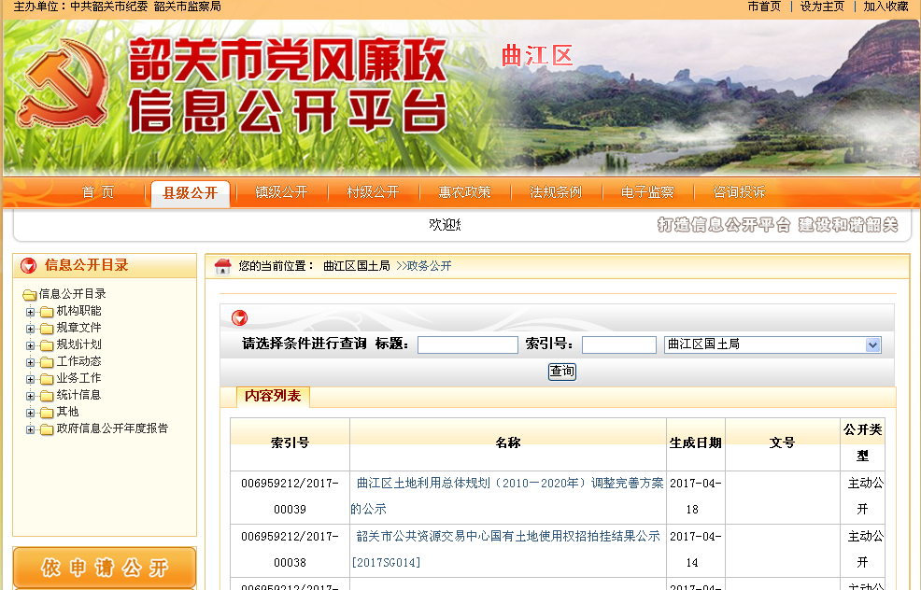Click index number cell 006959212/2017-00038
Viewport: 921px width, 590px height.
tap(290, 550)
